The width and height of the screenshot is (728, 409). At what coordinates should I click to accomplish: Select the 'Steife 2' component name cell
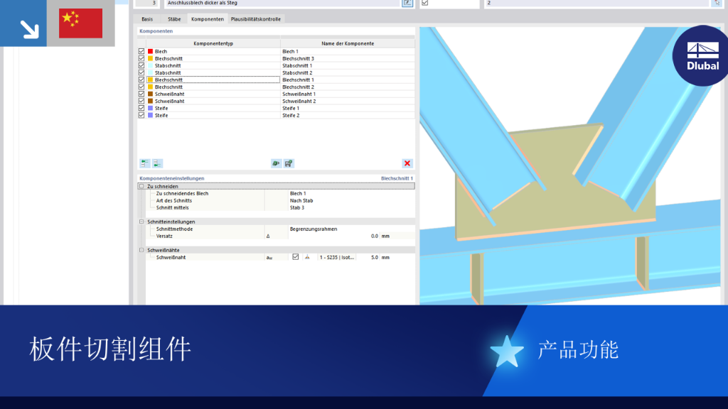point(348,115)
